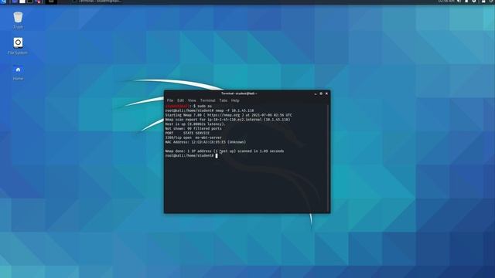
Task: Open the Tabs menu in Terminal
Action: 224,100
